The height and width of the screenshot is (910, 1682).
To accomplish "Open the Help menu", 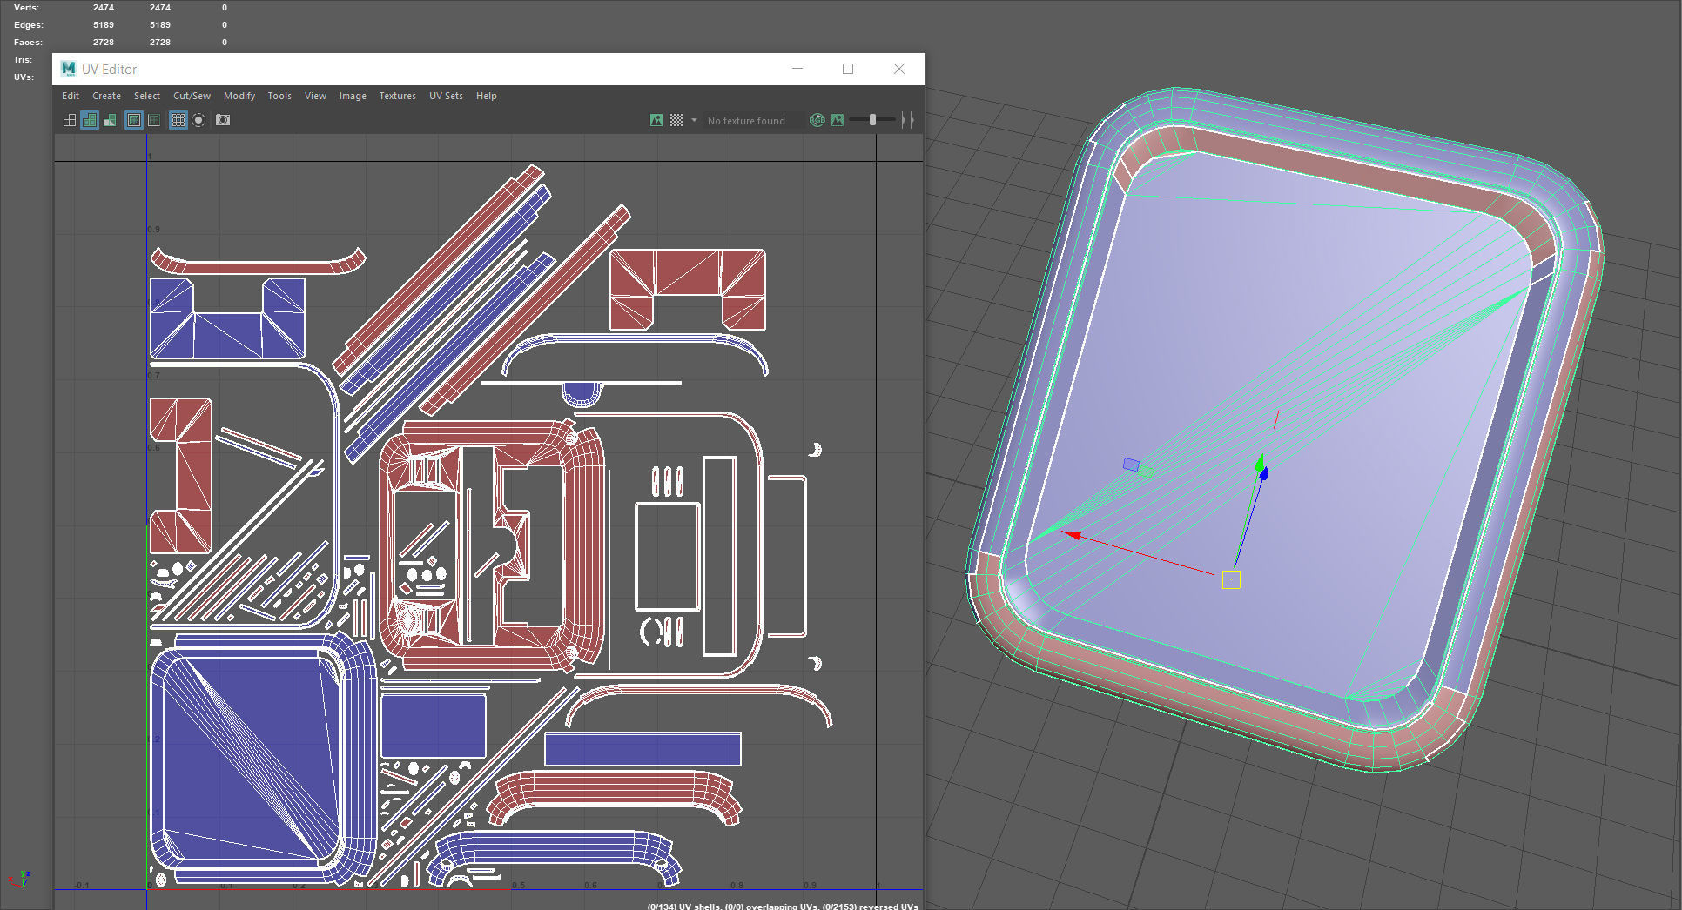I will pos(487,96).
